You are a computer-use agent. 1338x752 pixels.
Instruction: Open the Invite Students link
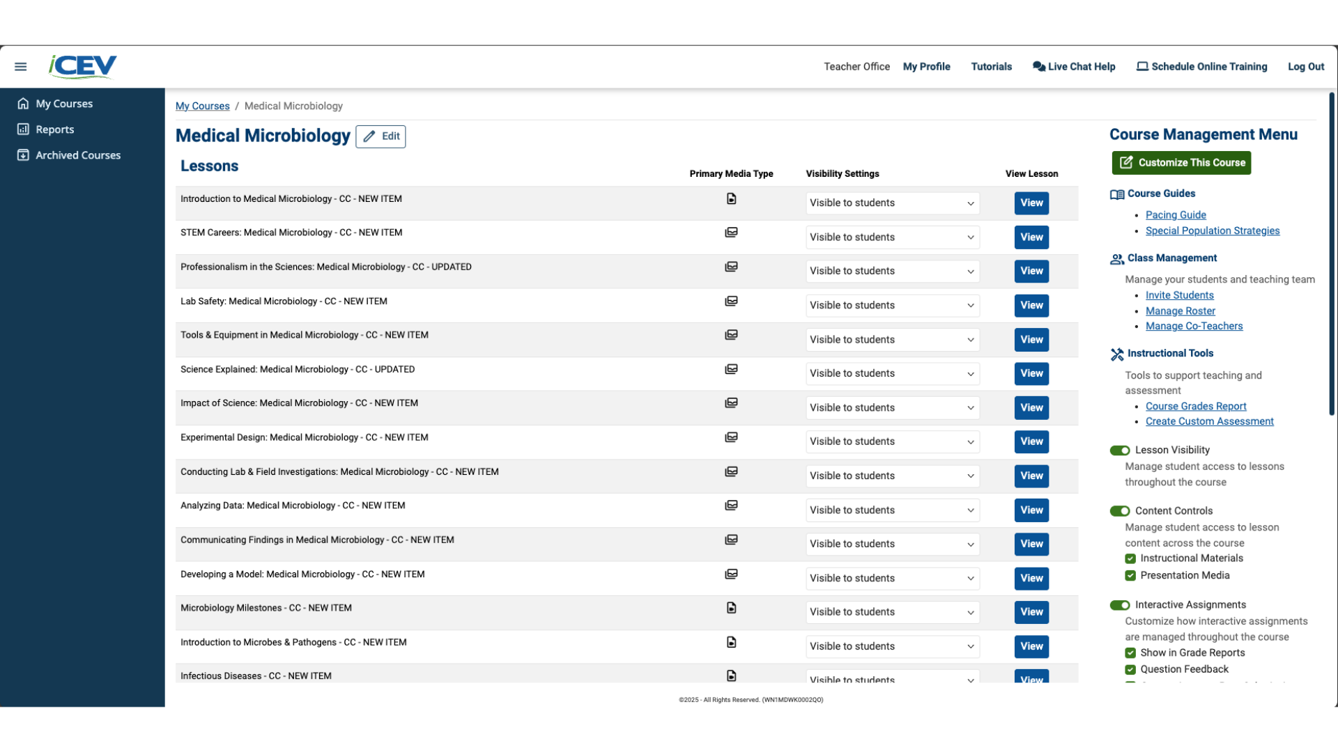1180,295
